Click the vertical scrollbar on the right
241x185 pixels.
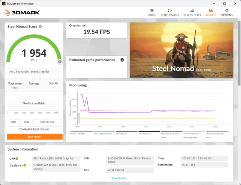pos(239,53)
